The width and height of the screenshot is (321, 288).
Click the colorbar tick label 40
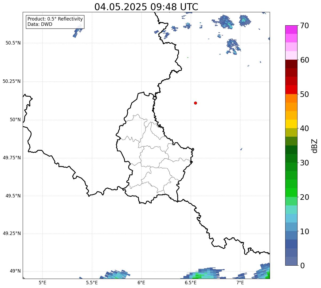(x=304, y=128)
